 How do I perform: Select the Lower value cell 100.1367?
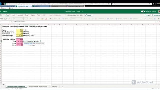(x=19, y=43)
